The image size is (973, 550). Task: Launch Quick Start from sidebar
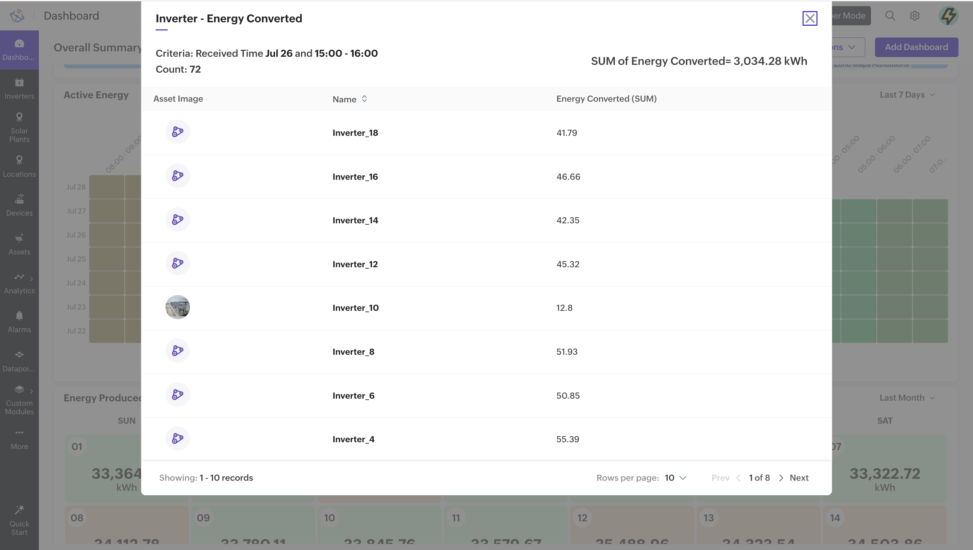[x=19, y=520]
